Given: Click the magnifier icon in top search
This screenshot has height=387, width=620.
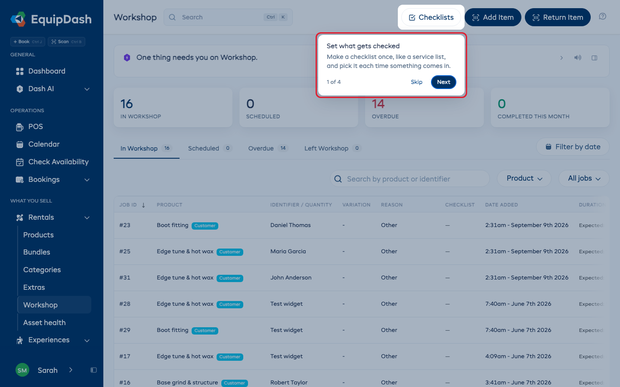Looking at the screenshot, I should [x=172, y=17].
